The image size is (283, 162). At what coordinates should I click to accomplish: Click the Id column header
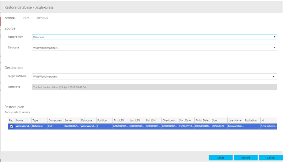pos(269,120)
